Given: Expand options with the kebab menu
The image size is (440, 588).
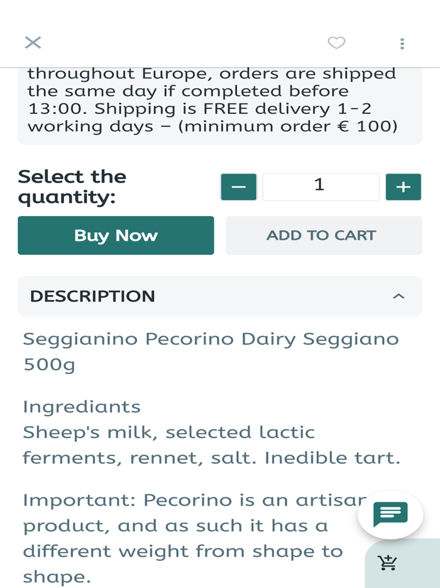Looking at the screenshot, I should (402, 43).
